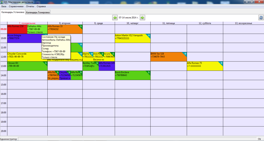Select the Aston Martin V12 Vanquish order

pyautogui.click(x=133, y=38)
